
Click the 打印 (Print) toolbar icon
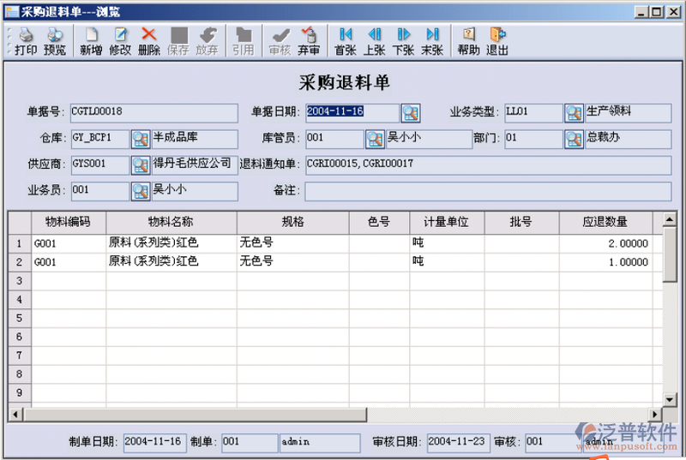point(26,36)
